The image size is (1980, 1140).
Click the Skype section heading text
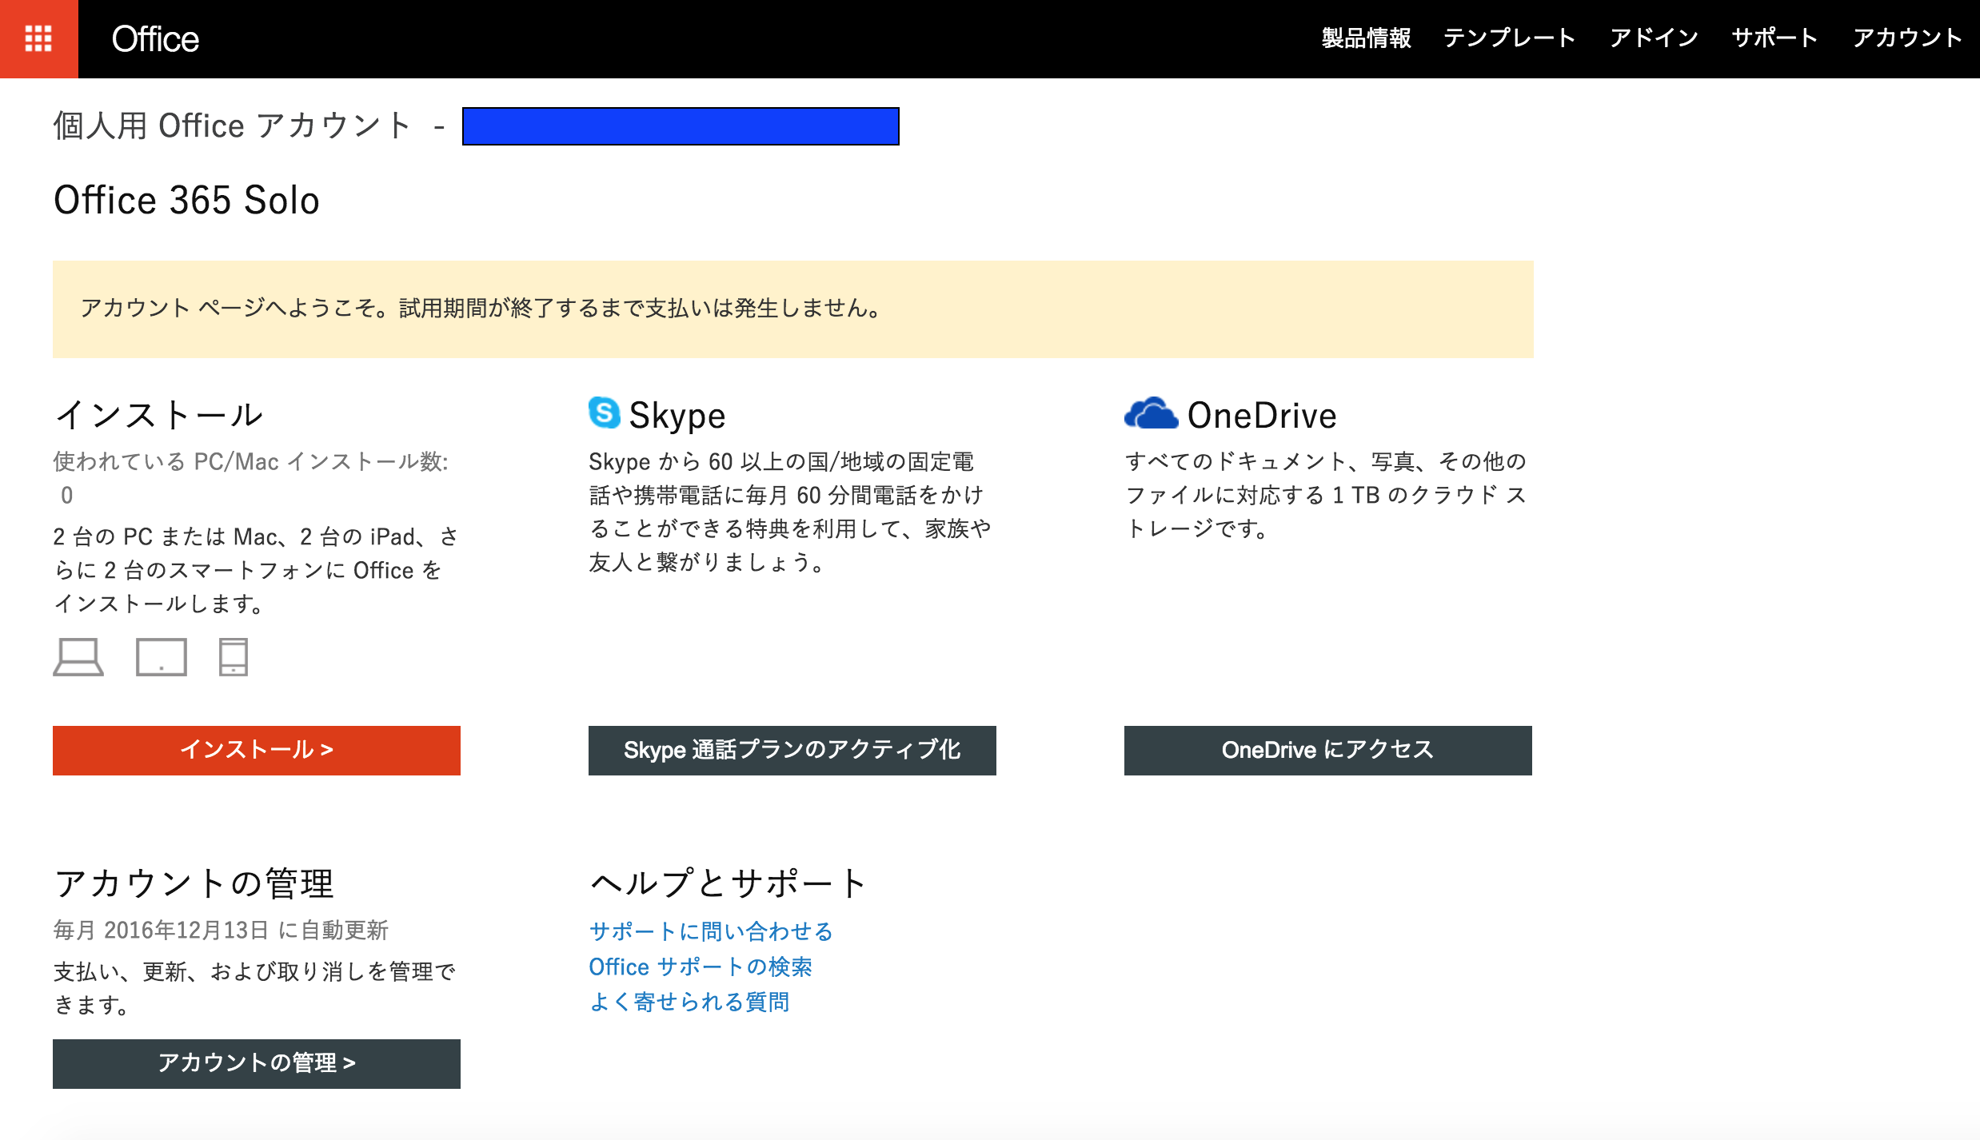pos(677,416)
